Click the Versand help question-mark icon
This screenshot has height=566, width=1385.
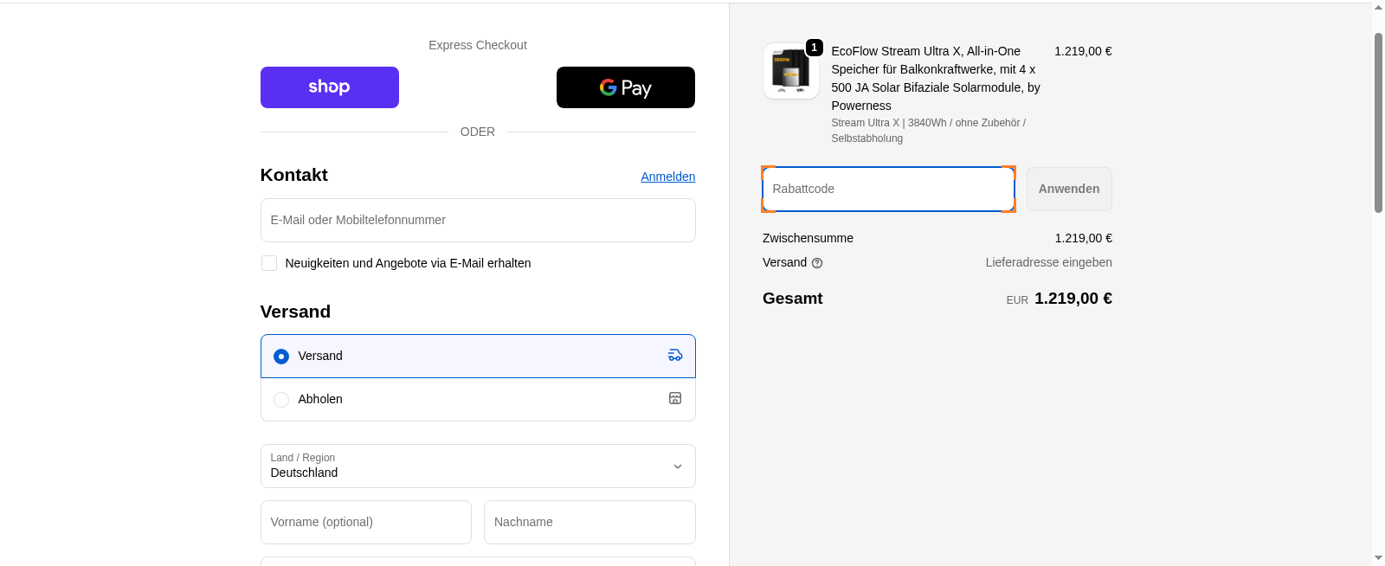coord(817,263)
